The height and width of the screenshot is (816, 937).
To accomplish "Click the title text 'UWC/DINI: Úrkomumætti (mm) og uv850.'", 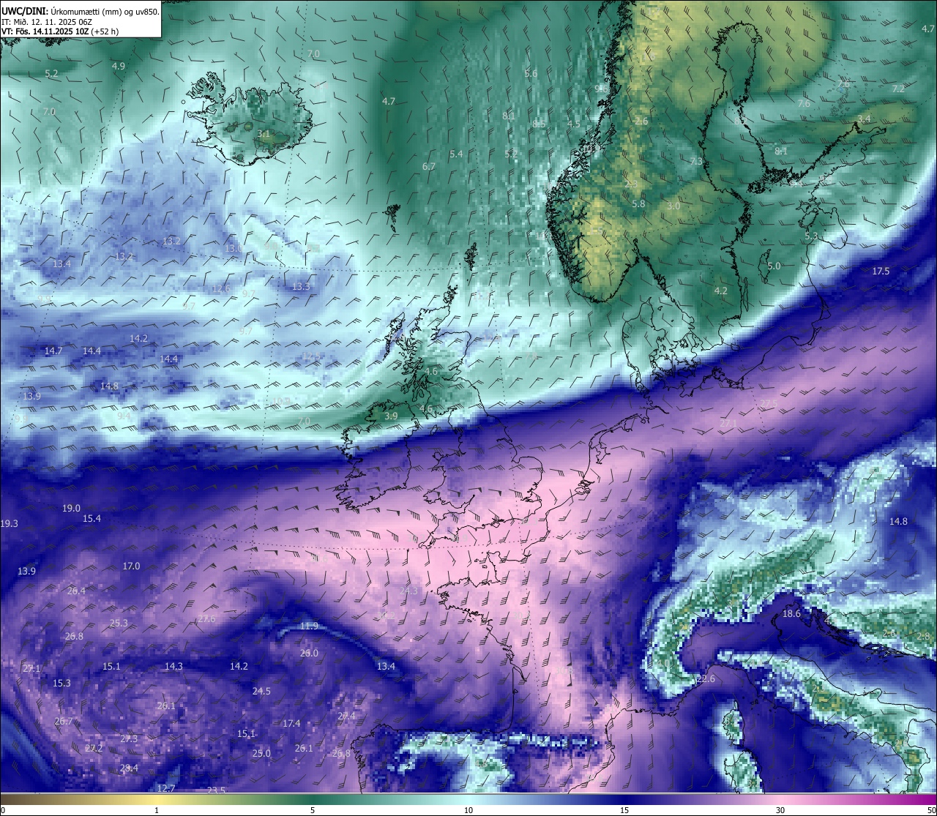I will (x=81, y=12).
